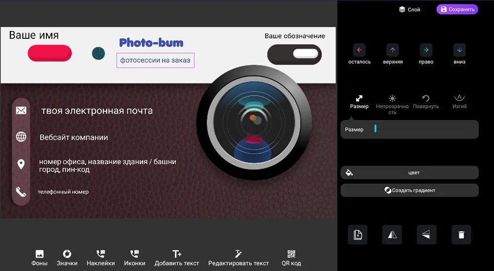Click Создать градиент button
This screenshot has height=271, width=494.
point(410,190)
